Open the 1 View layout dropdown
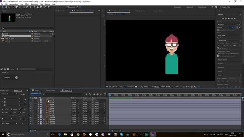 point(177,86)
